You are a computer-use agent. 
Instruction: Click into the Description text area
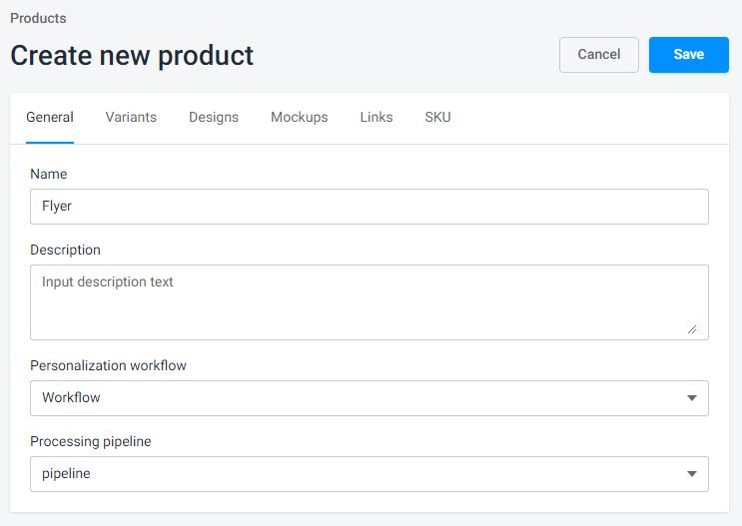tap(370, 302)
